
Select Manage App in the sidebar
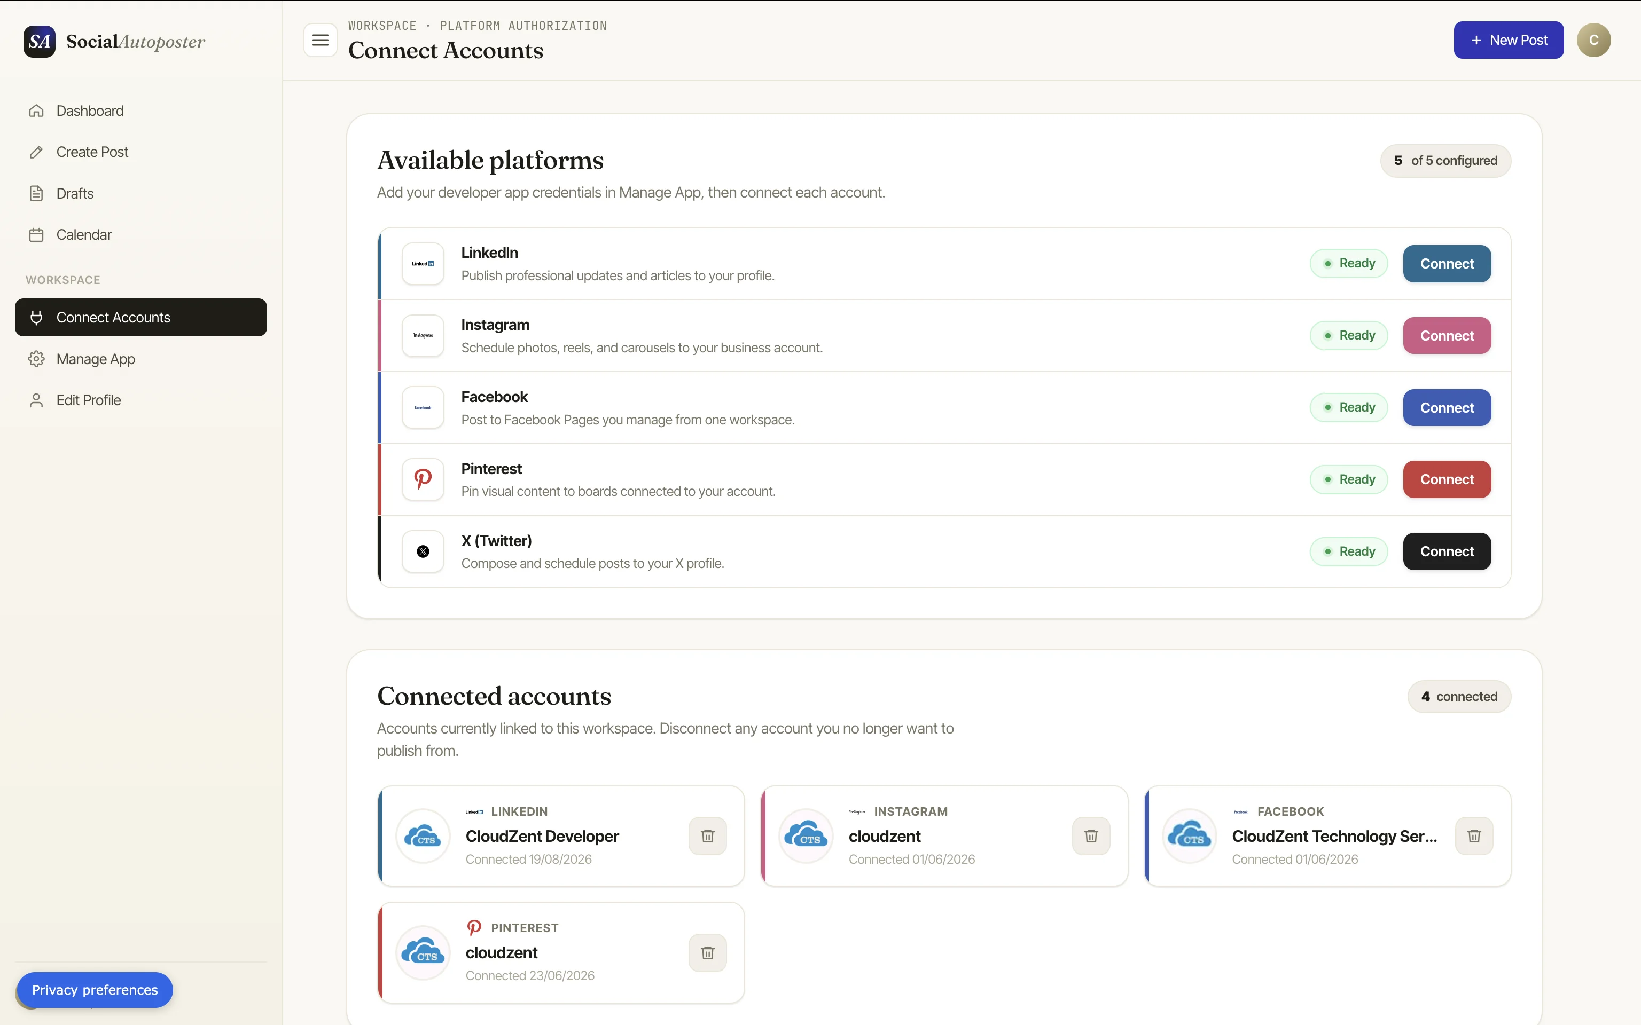click(x=141, y=359)
